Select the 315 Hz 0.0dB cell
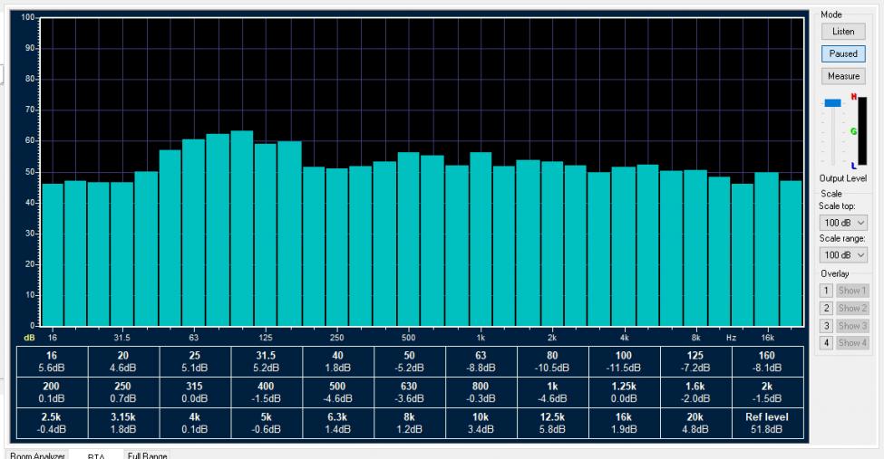This screenshot has height=459, width=884. (x=195, y=392)
